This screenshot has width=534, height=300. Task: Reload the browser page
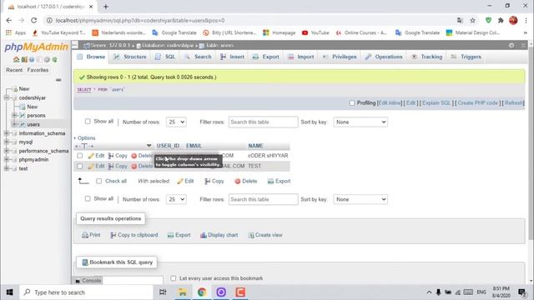click(x=33, y=20)
